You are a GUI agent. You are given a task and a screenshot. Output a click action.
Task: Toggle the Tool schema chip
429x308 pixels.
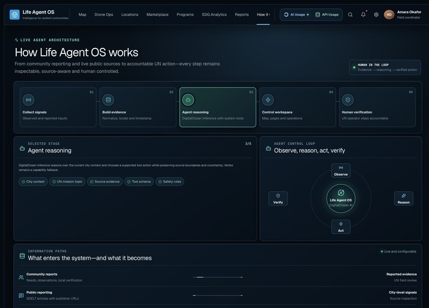point(139,182)
